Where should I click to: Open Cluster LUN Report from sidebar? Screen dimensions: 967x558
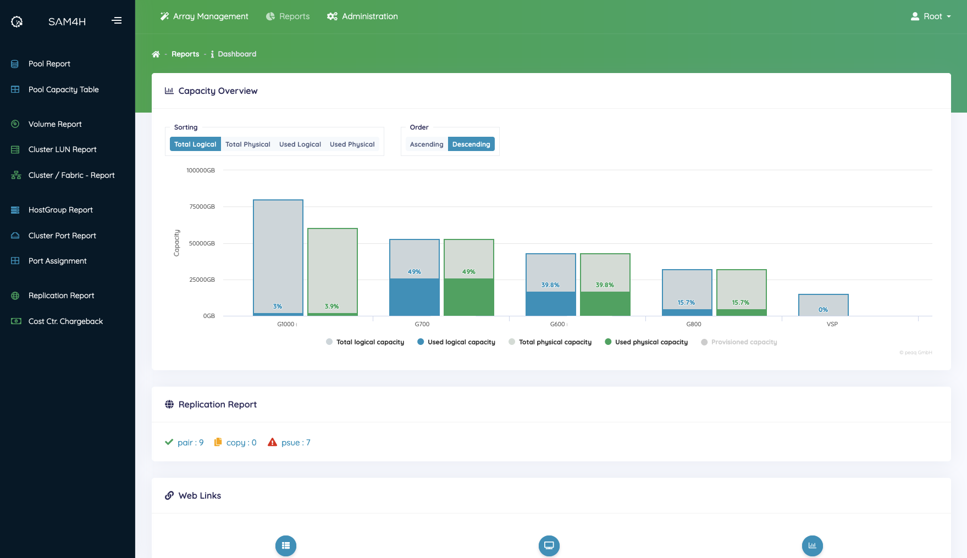62,149
